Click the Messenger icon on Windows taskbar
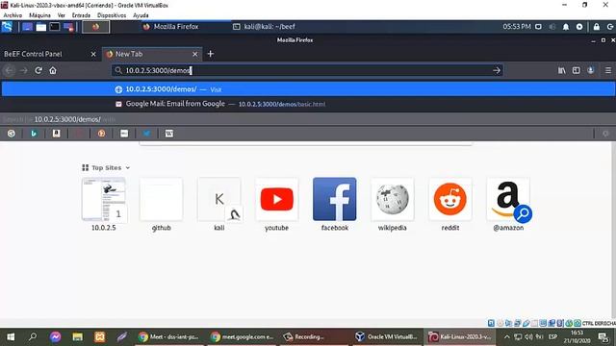Image resolution: width=616 pixels, height=346 pixels. click(56, 337)
